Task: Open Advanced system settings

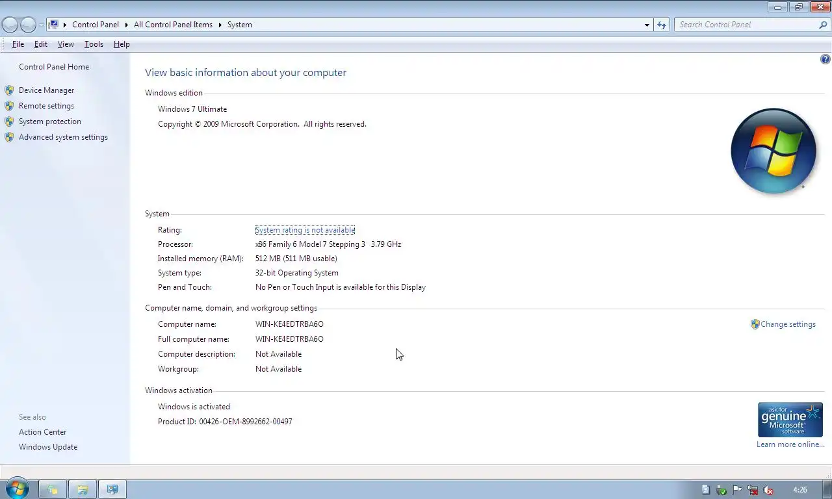Action: click(63, 137)
